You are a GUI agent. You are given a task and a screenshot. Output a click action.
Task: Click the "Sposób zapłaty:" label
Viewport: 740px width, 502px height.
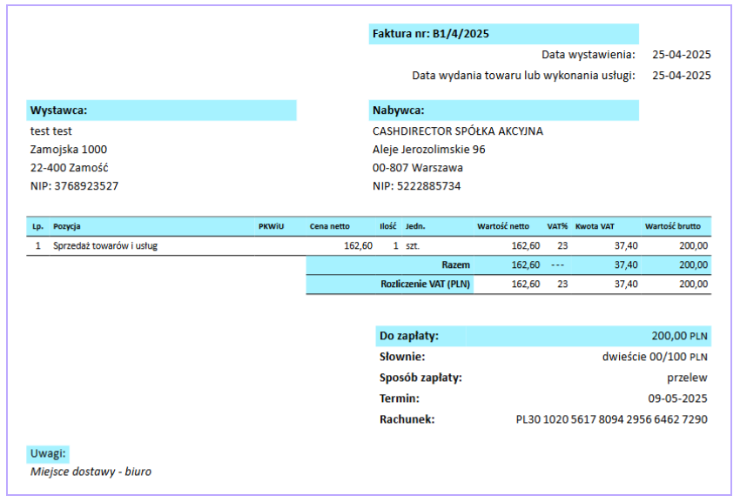click(x=420, y=378)
